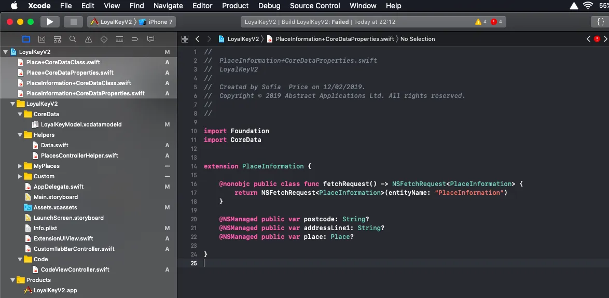Open the Xcode menu
The image size is (609, 298).
pyautogui.click(x=39, y=5)
